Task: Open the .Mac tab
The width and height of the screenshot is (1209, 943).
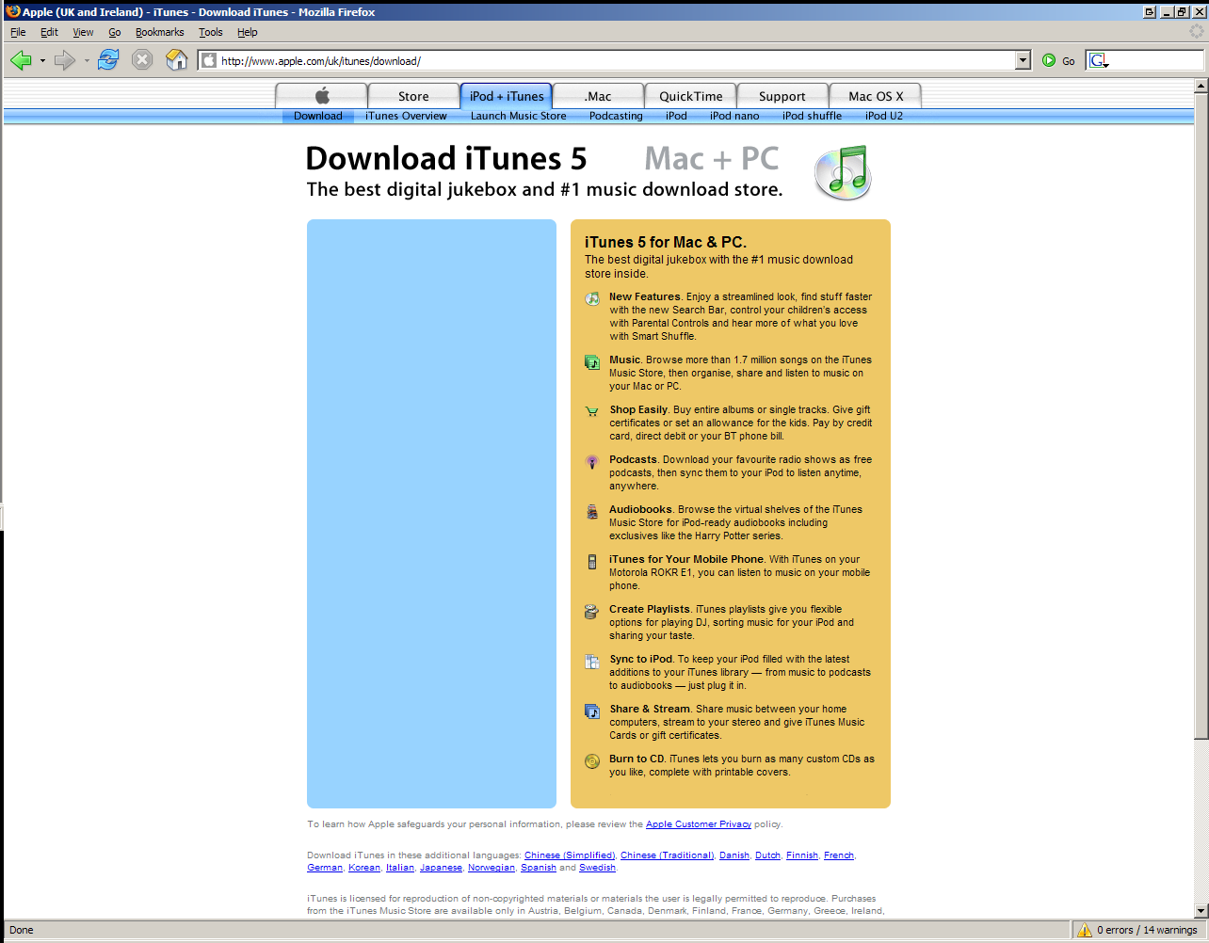Action: pyautogui.click(x=598, y=96)
